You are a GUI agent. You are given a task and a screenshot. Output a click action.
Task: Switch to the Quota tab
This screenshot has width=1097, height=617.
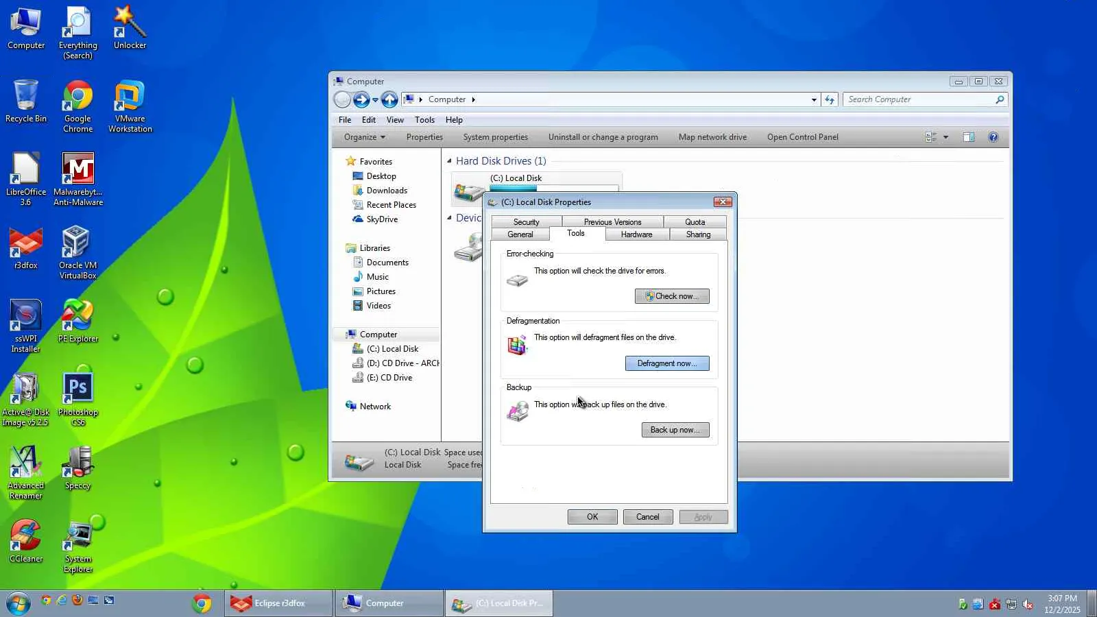[695, 222]
